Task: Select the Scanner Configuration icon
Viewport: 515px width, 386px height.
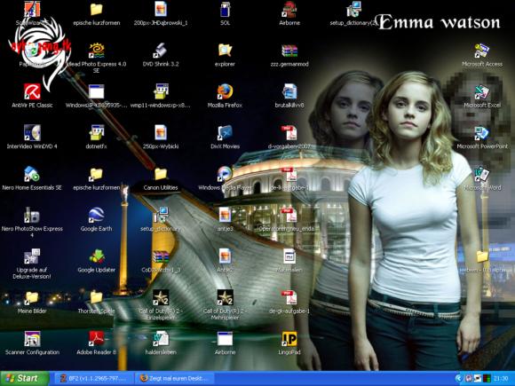Action: pyautogui.click(x=32, y=339)
